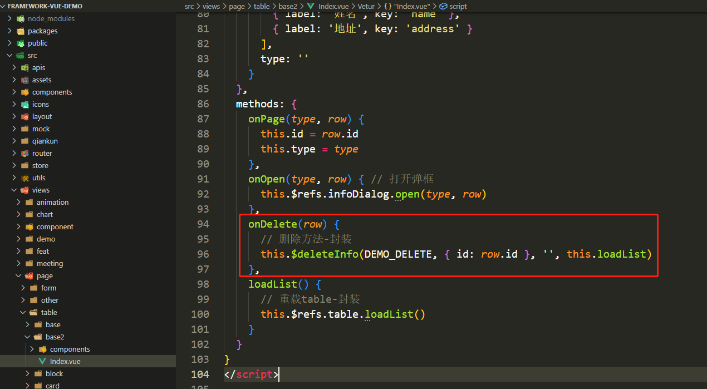The height and width of the screenshot is (389, 707).
Task: Expand the base2 components folder chevron
Action: [x=32, y=349]
